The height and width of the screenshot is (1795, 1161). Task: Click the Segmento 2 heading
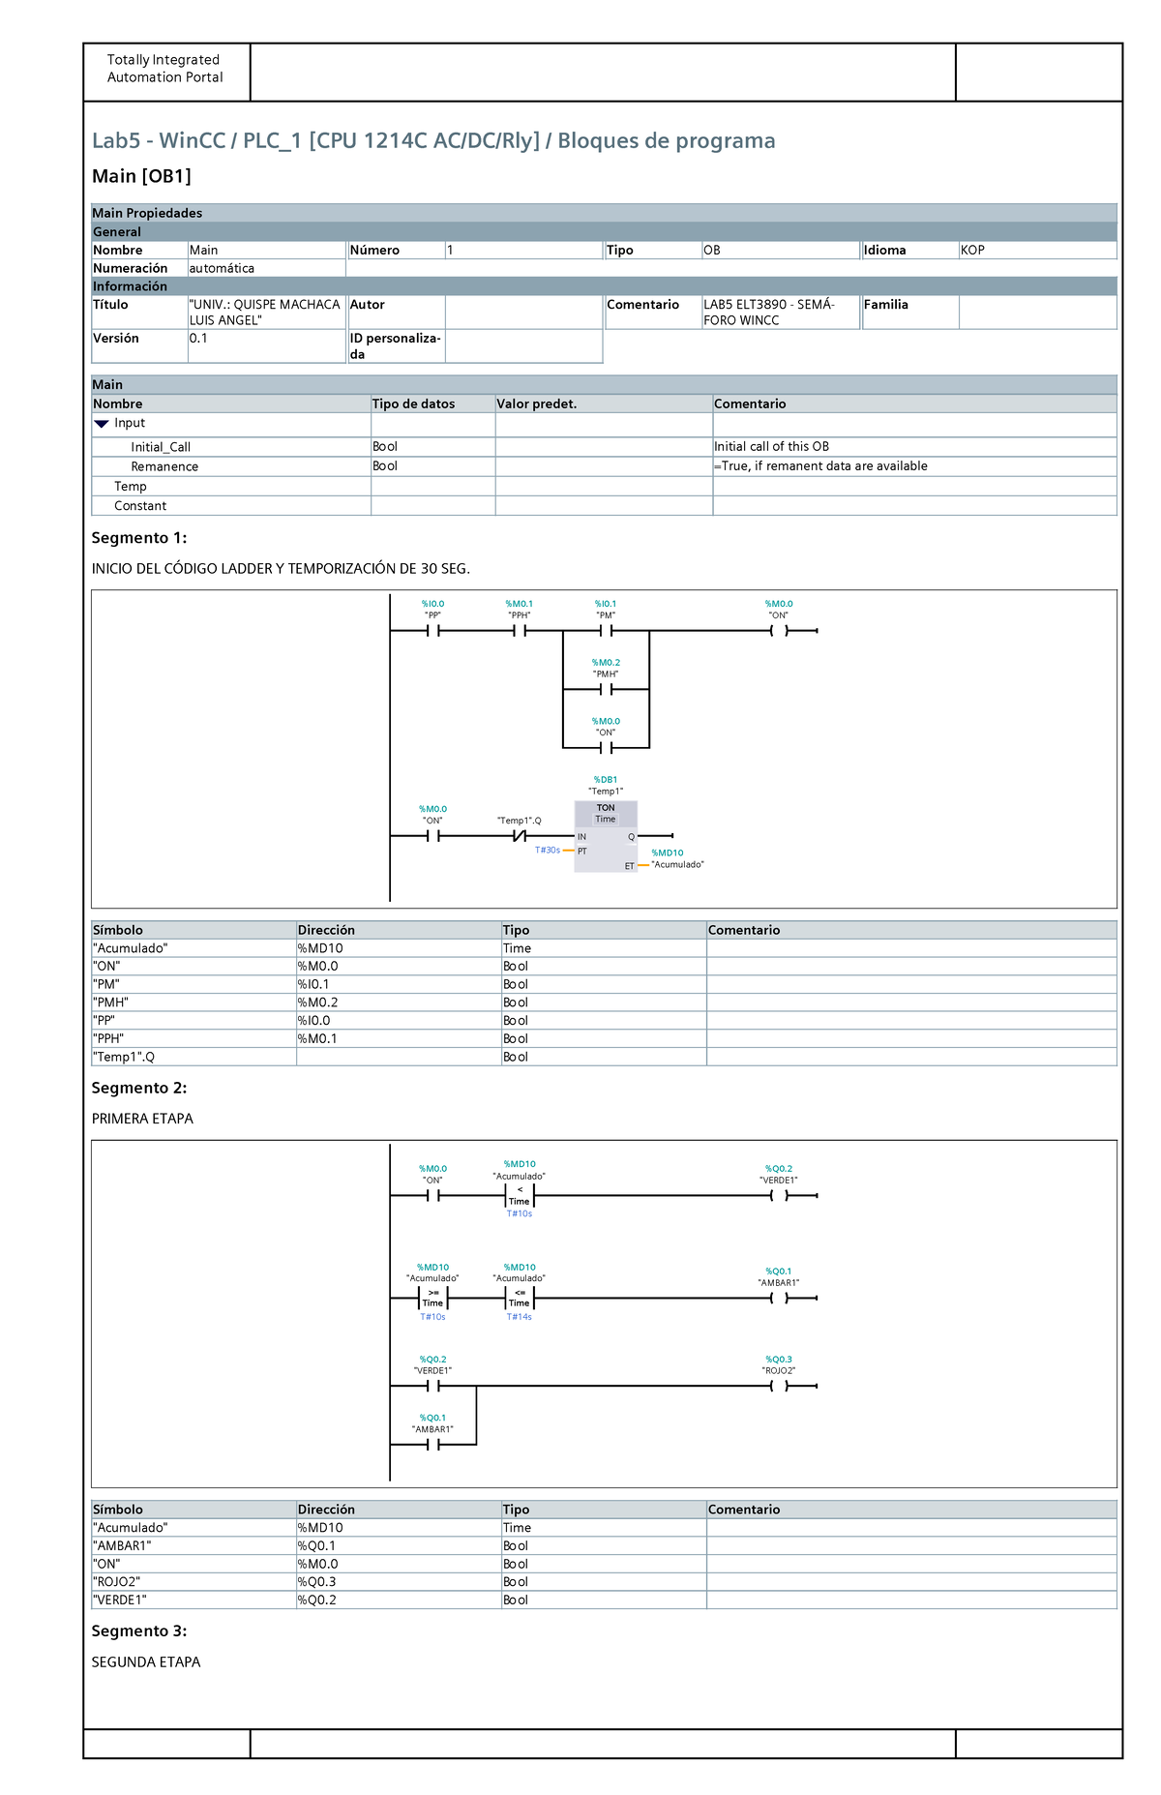coord(139,1088)
